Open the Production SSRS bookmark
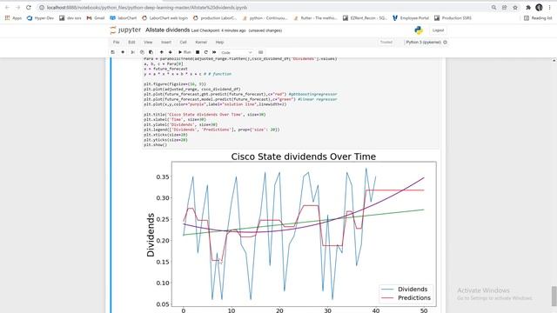The width and height of the screenshot is (557, 313). [x=453, y=17]
